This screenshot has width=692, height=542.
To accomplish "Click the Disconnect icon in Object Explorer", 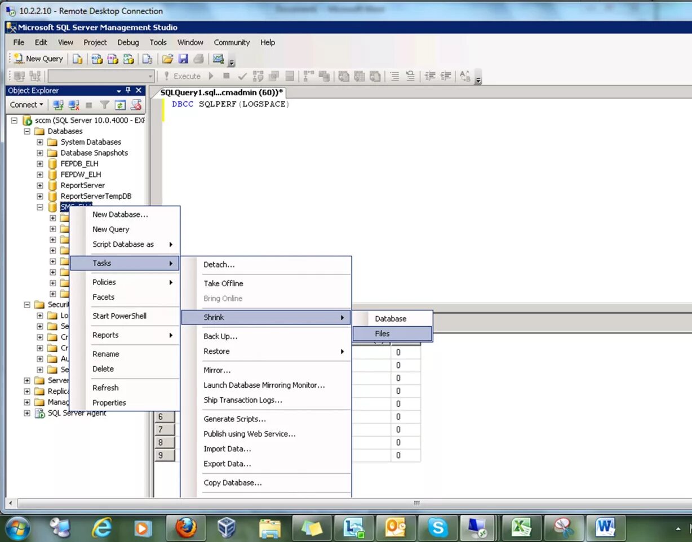I will click(x=74, y=105).
